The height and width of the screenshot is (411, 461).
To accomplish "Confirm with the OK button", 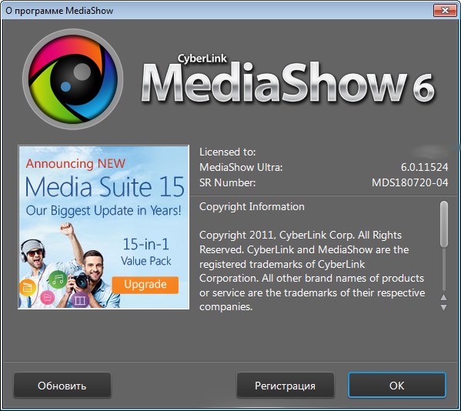I will click(397, 386).
